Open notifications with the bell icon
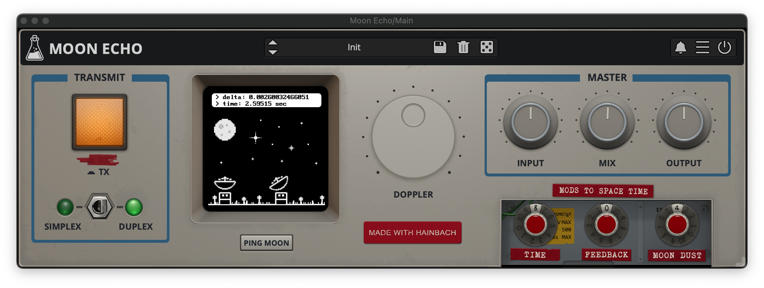Viewport: 764px width, 288px height. 680,47
